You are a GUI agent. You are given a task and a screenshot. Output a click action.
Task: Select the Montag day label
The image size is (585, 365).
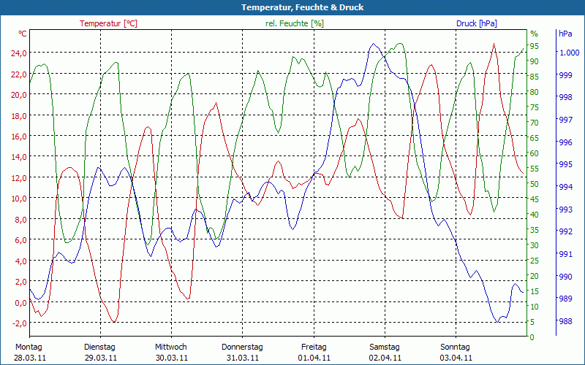pyautogui.click(x=29, y=347)
